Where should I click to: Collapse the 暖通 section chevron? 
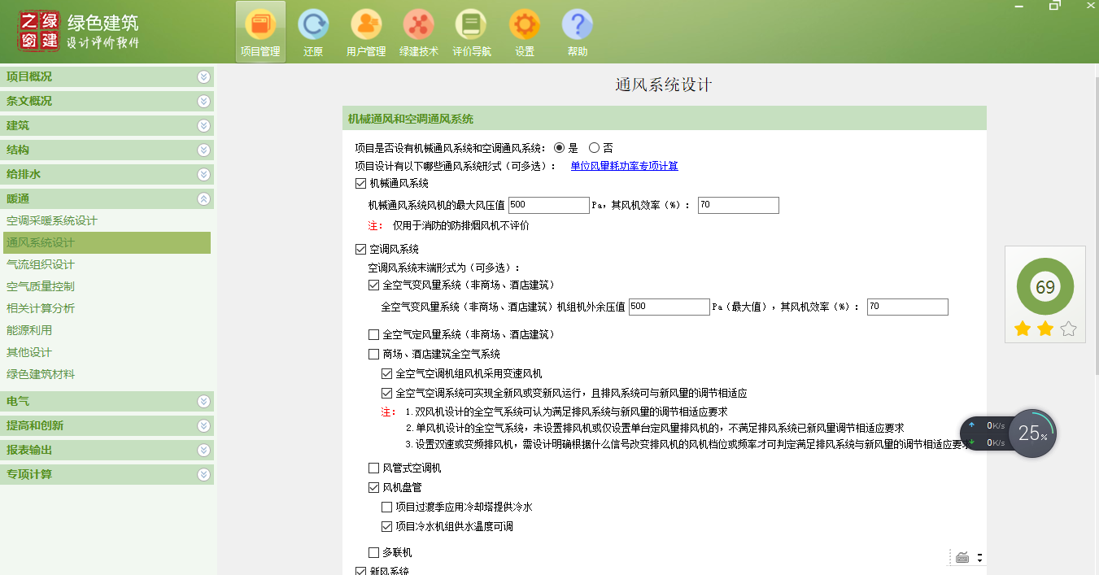tap(203, 198)
